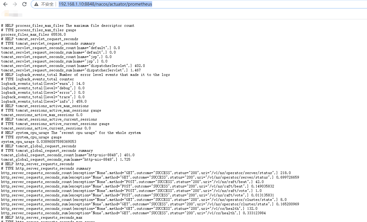
Task: Click the address bar field
Action: pyautogui.click(x=179, y=4)
